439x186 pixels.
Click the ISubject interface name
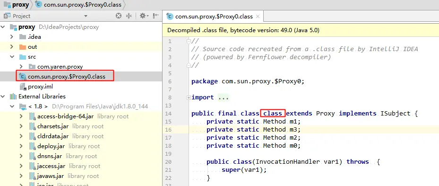pyautogui.click(x=396, y=114)
